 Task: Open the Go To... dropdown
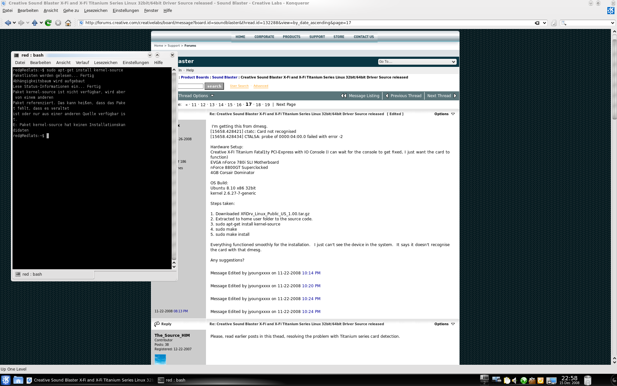(x=417, y=61)
